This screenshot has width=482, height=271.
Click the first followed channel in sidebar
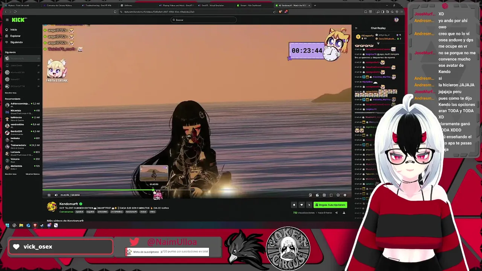pyautogui.click(x=22, y=58)
